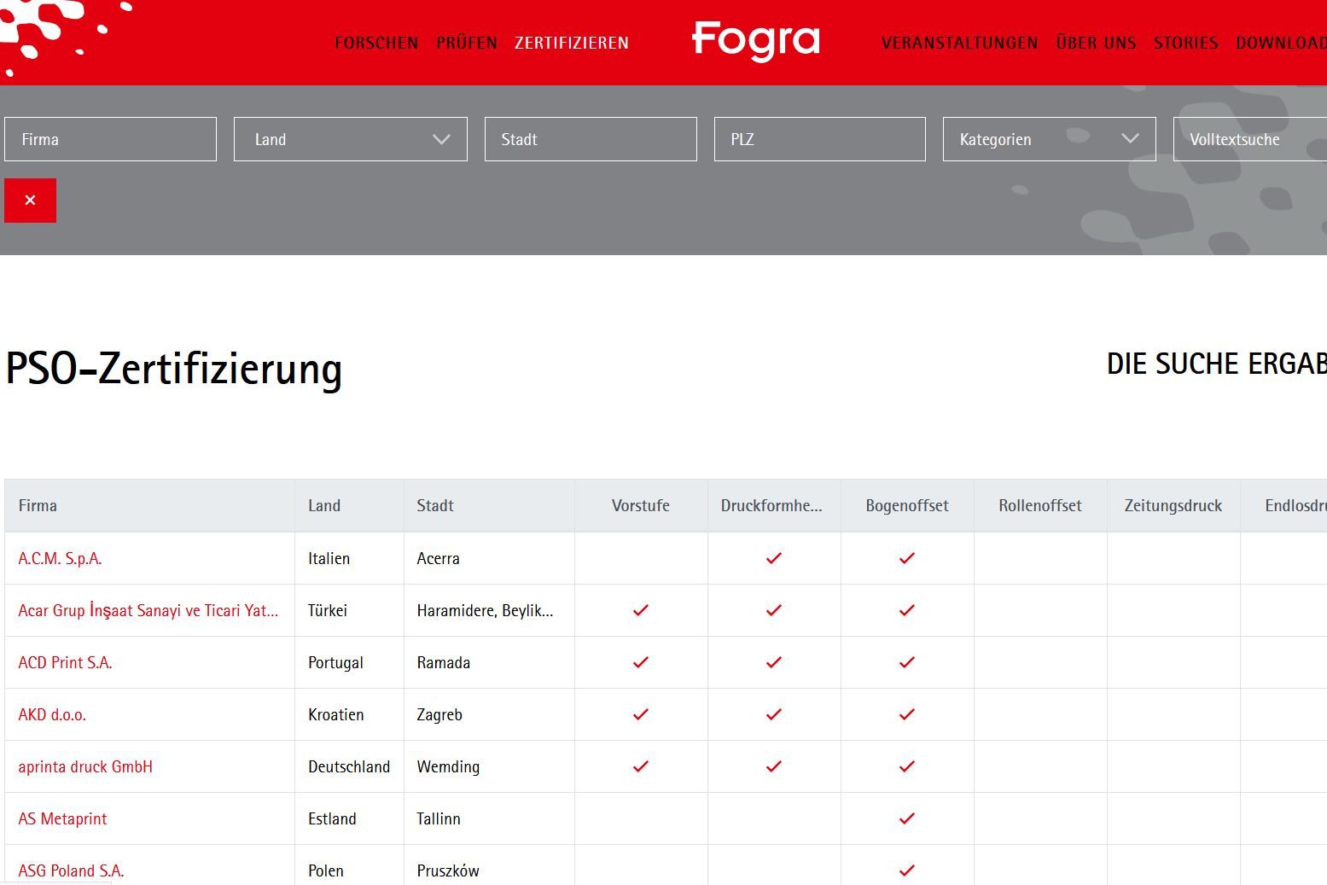The height and width of the screenshot is (885, 1327).
Task: Click the Stadt search field
Action: (591, 139)
